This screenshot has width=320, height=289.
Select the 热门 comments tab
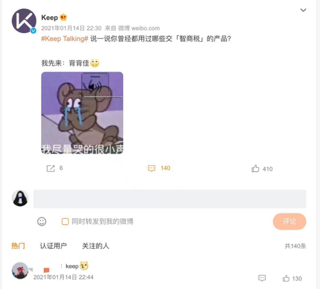click(x=18, y=246)
